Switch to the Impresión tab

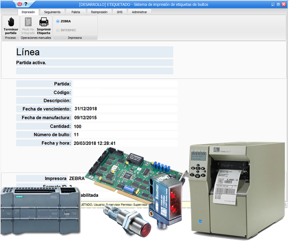(28, 12)
